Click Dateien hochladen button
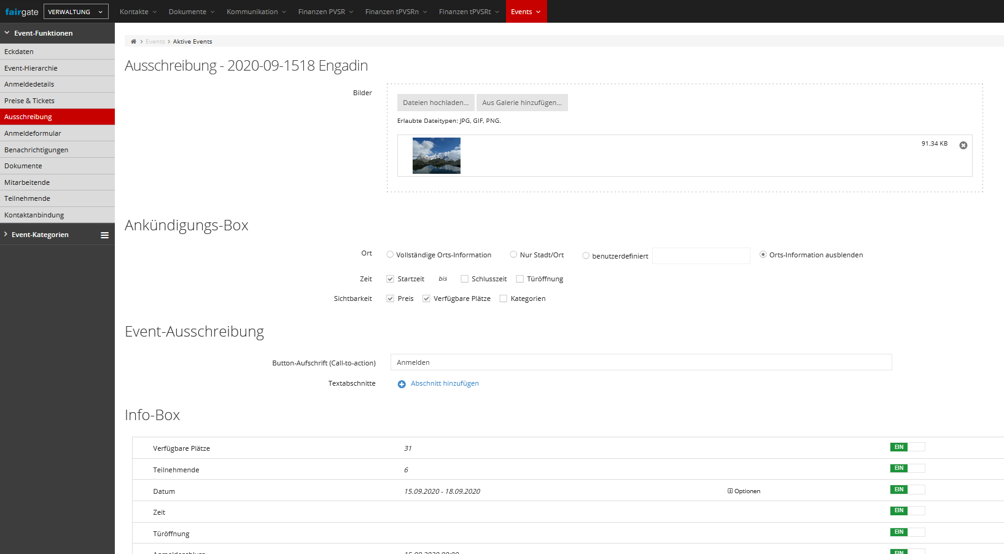Screen dimensions: 1004x554 pos(435,103)
